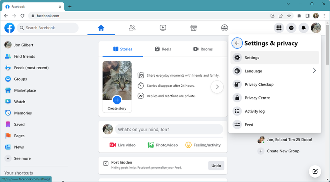Switch to the Reels tab
Screen dimensions: 330x182
click(163, 49)
